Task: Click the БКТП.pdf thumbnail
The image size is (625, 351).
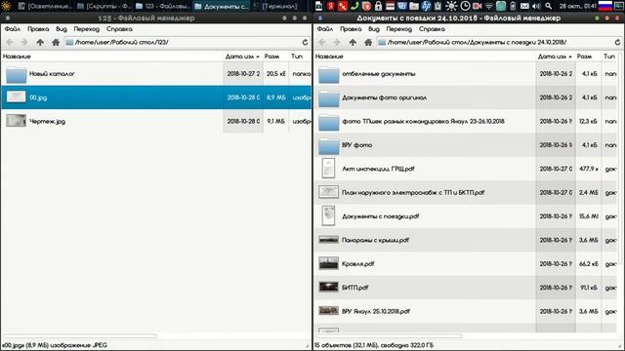Action: pos(328,287)
